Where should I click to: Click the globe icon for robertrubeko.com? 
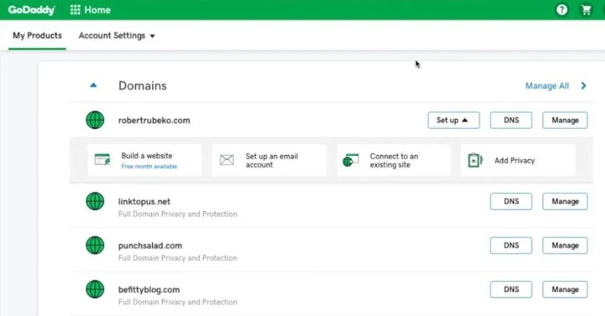point(95,120)
